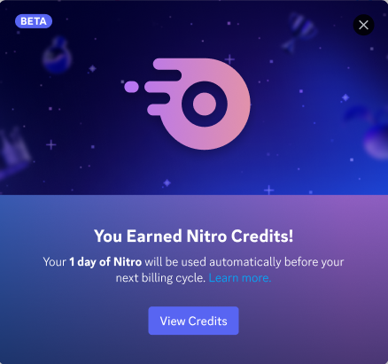Image resolution: width=388 pixels, height=364 pixels.
Task: Click the You Earned Nitro Credits heading
Action: coord(194,236)
